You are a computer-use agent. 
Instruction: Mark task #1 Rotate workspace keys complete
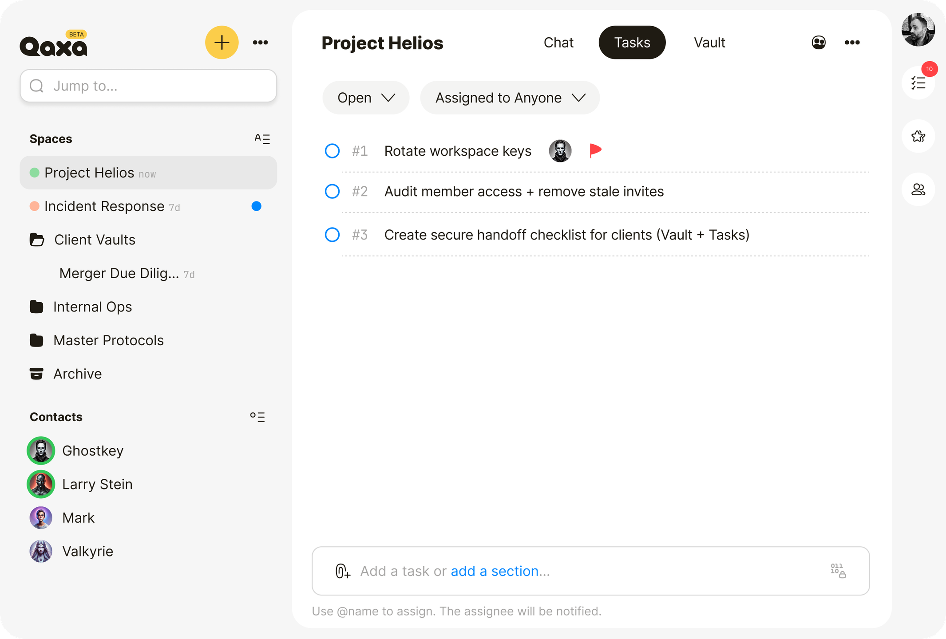tap(332, 151)
